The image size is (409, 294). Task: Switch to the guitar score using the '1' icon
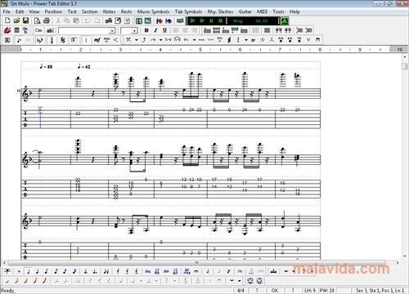pos(139,20)
